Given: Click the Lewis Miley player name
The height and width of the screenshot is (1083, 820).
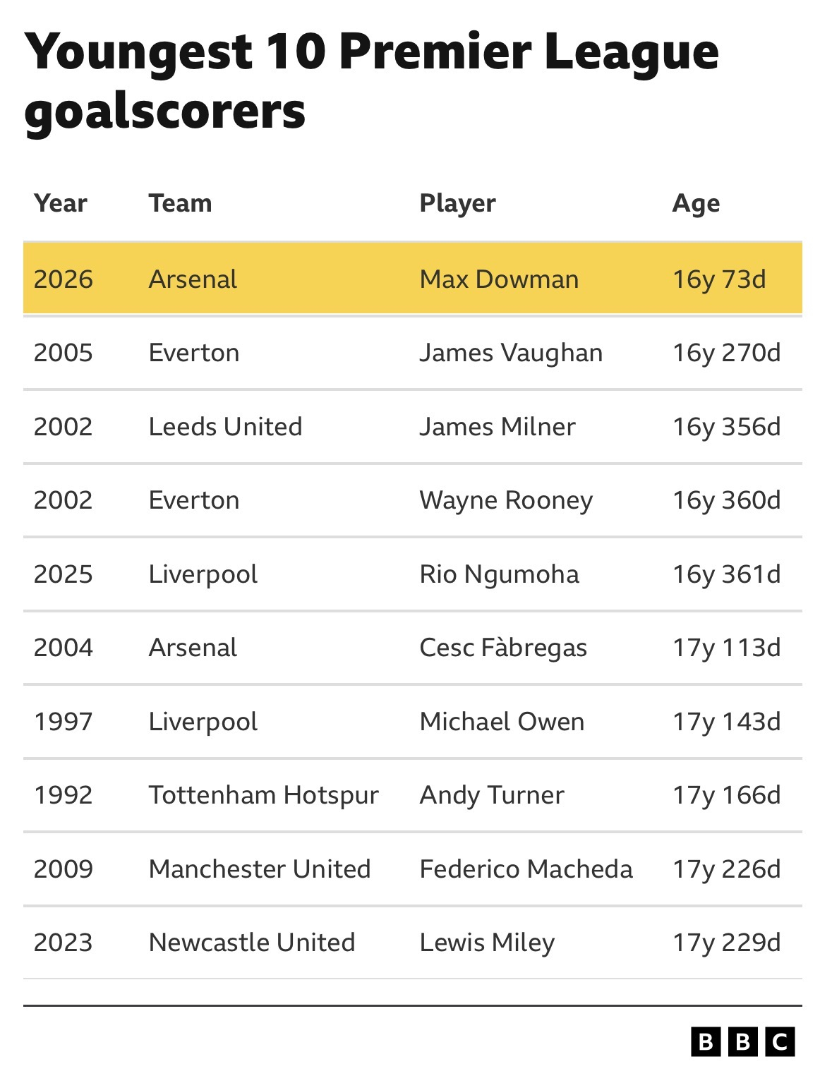Looking at the screenshot, I should [487, 943].
